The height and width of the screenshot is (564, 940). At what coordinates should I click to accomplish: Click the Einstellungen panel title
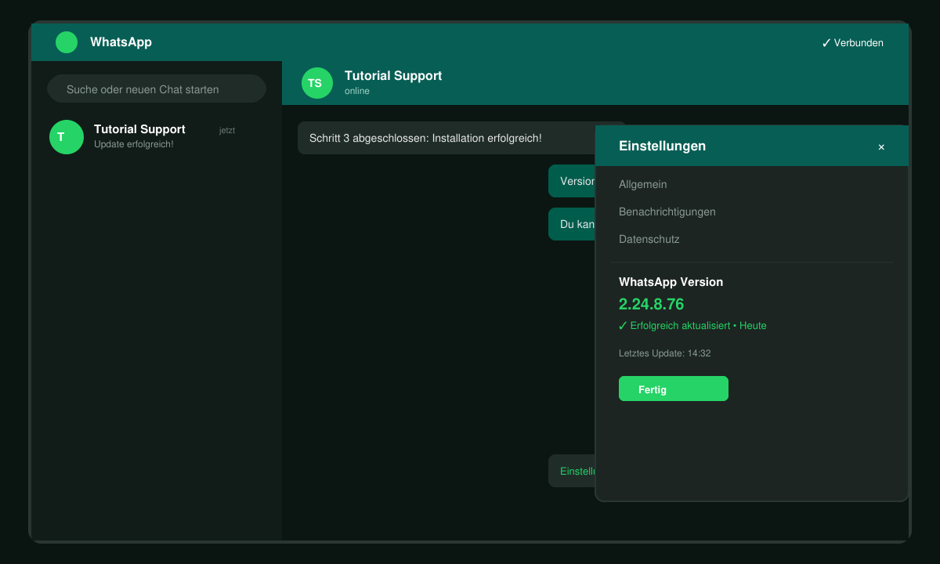click(663, 146)
